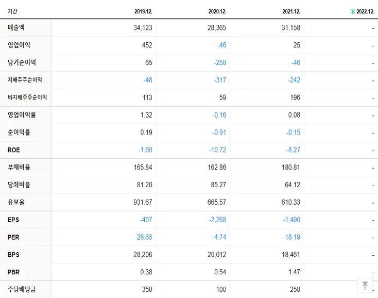Select the -4.74 PER value
Screen dimensions: 378x298
219,237
